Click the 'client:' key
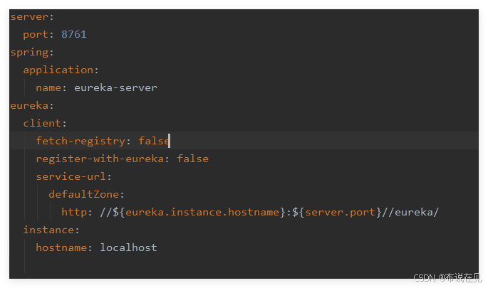 (x=45, y=123)
